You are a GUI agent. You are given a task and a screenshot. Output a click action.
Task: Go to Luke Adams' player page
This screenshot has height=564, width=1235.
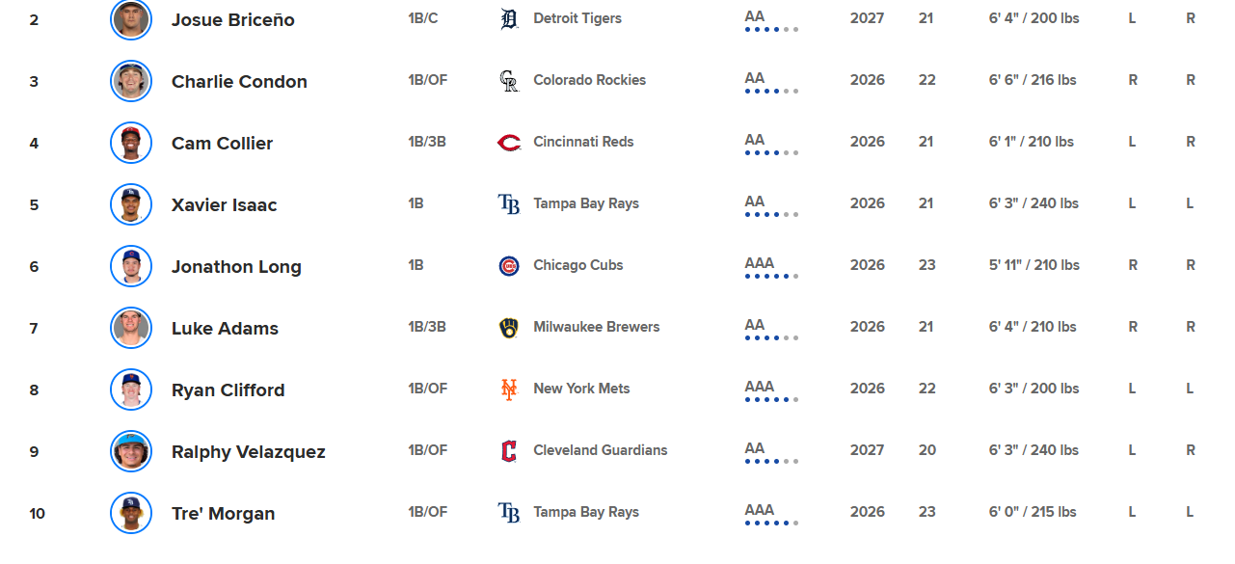pyautogui.click(x=225, y=329)
